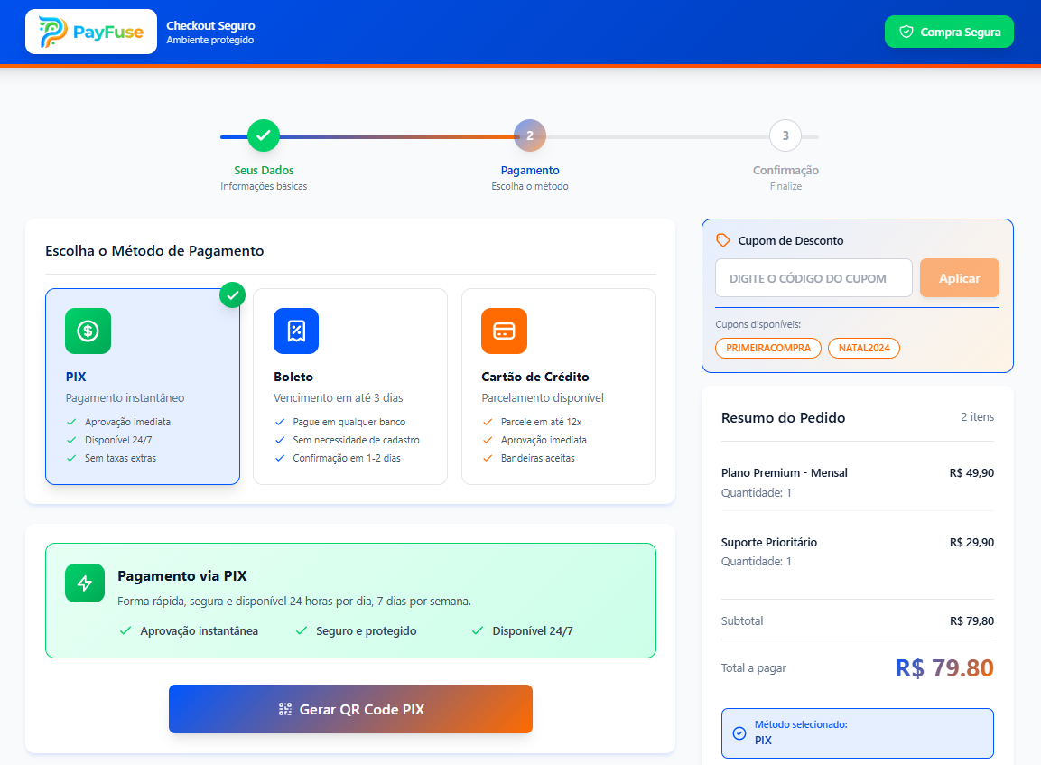Click the lightning icon in Pagamento via PIX banner
Viewport: 1041px width, 765px height.
(84, 583)
